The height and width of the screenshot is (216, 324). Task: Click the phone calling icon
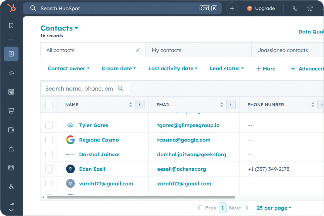(x=295, y=8)
